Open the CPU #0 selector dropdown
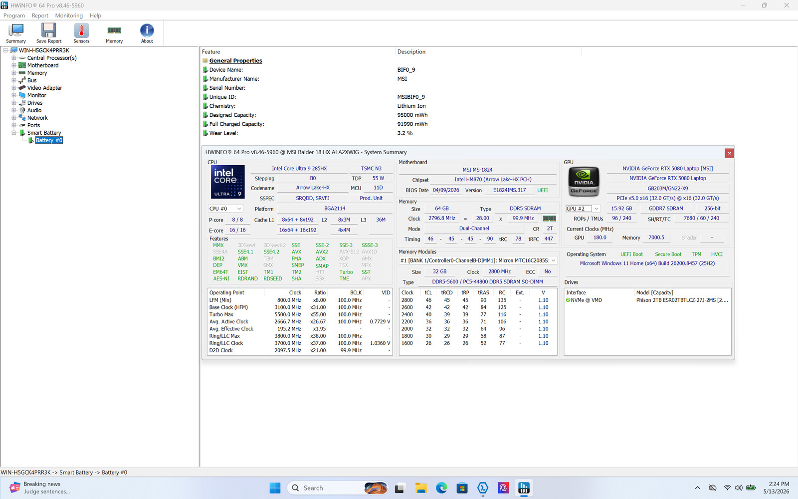Image resolution: width=798 pixels, height=499 pixels. pos(225,209)
